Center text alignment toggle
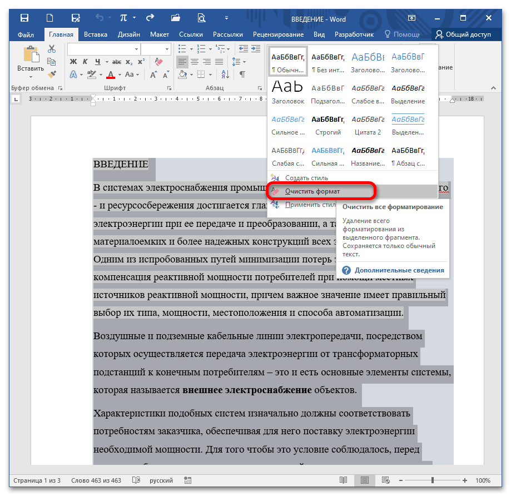Viewport: 511px width, 496px height. click(195, 62)
